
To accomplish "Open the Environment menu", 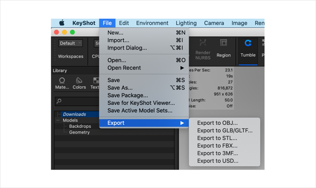I will [x=152, y=23].
